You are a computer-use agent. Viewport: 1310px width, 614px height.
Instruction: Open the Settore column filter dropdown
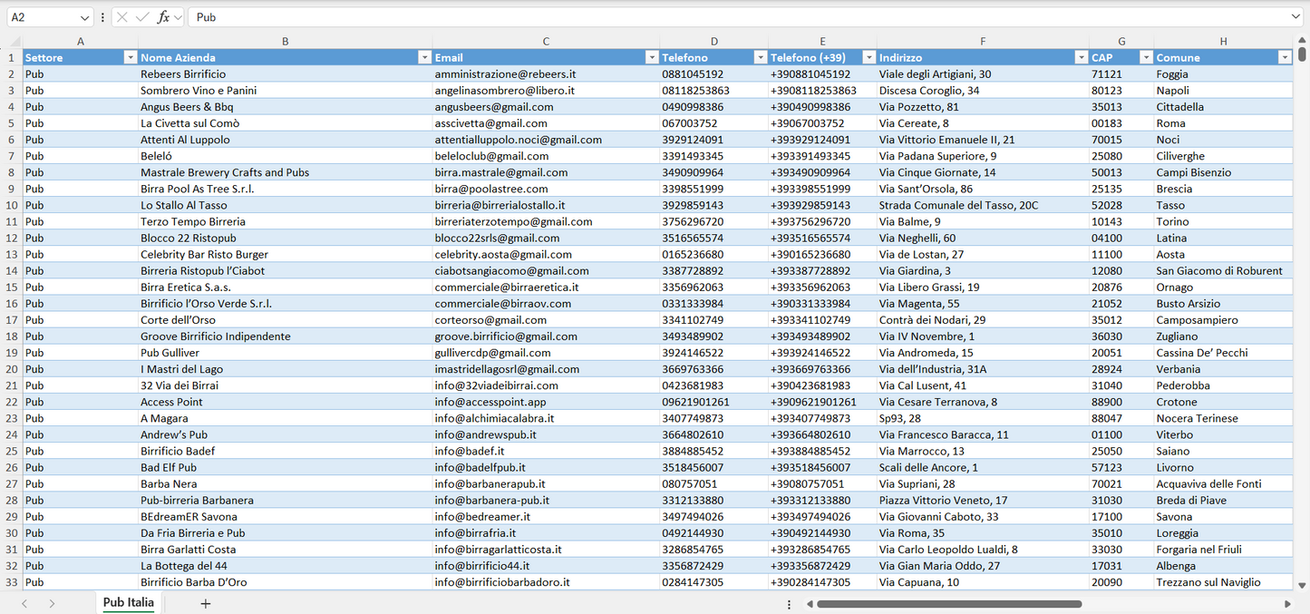point(129,58)
